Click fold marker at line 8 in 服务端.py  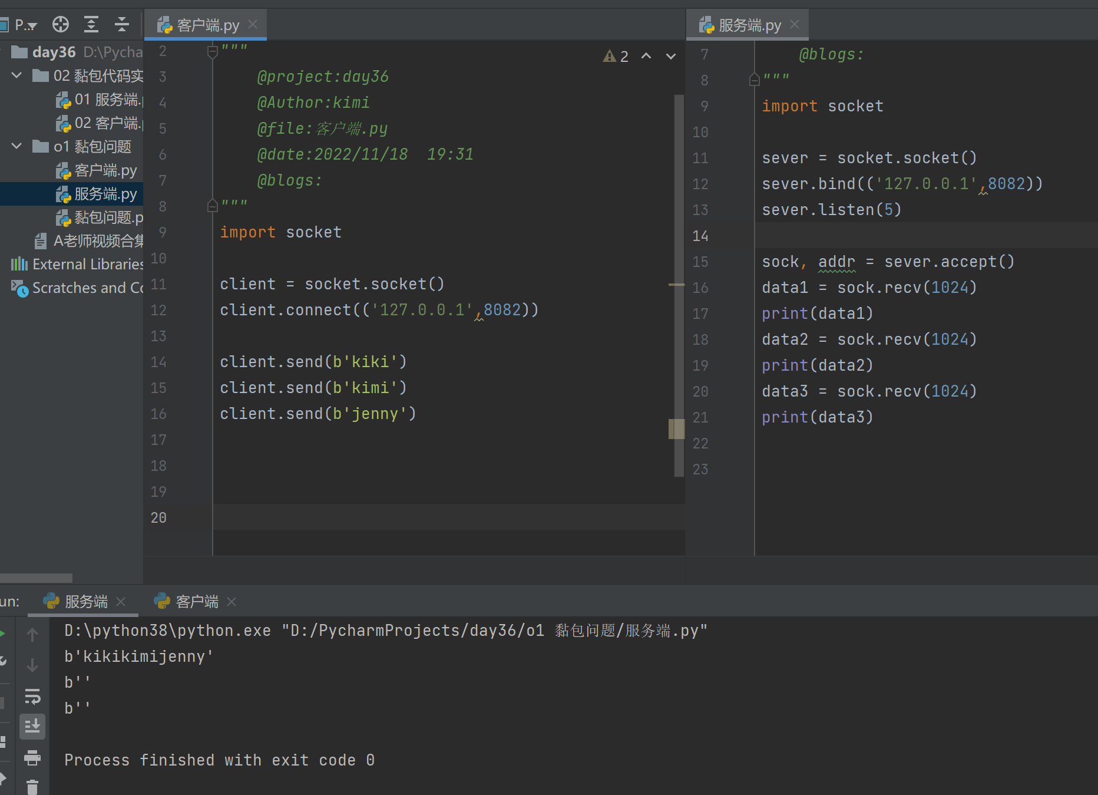[x=754, y=80]
